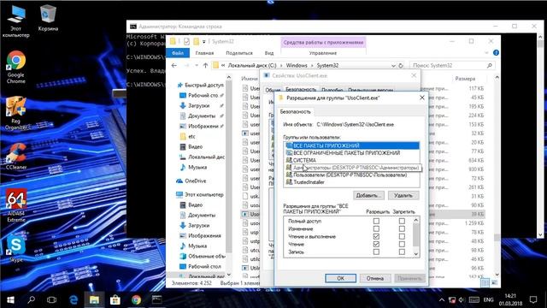The width and height of the screenshot is (547, 308).
Task: Toggle Allow for Чтение
Action: 376,244
